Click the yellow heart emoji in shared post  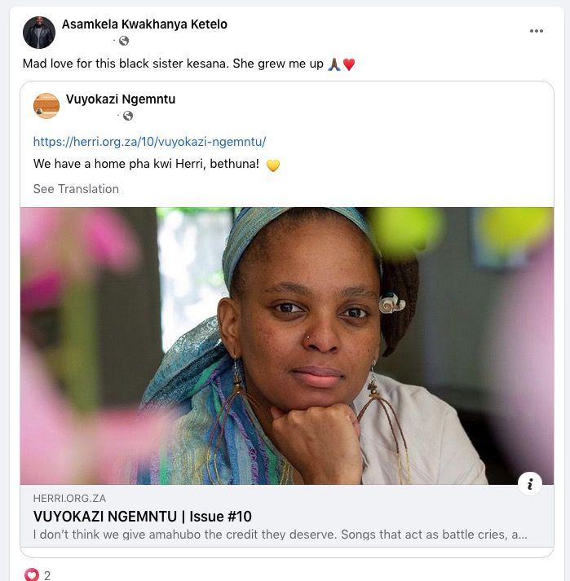[273, 165]
